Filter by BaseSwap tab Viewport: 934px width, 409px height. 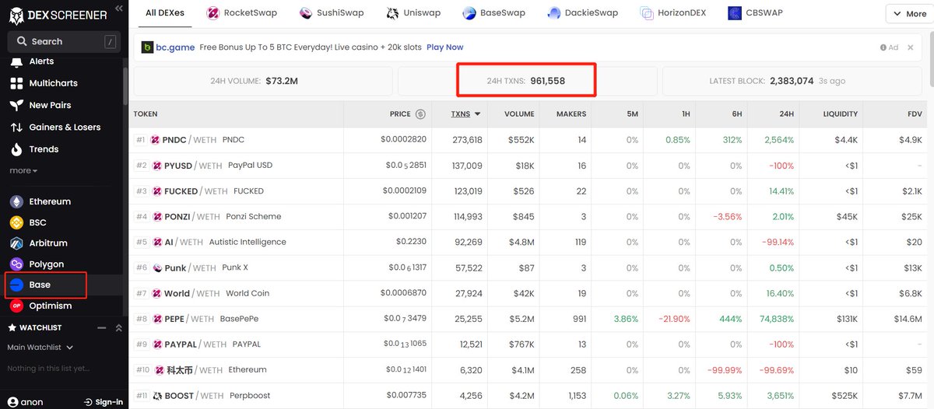pyautogui.click(x=493, y=12)
